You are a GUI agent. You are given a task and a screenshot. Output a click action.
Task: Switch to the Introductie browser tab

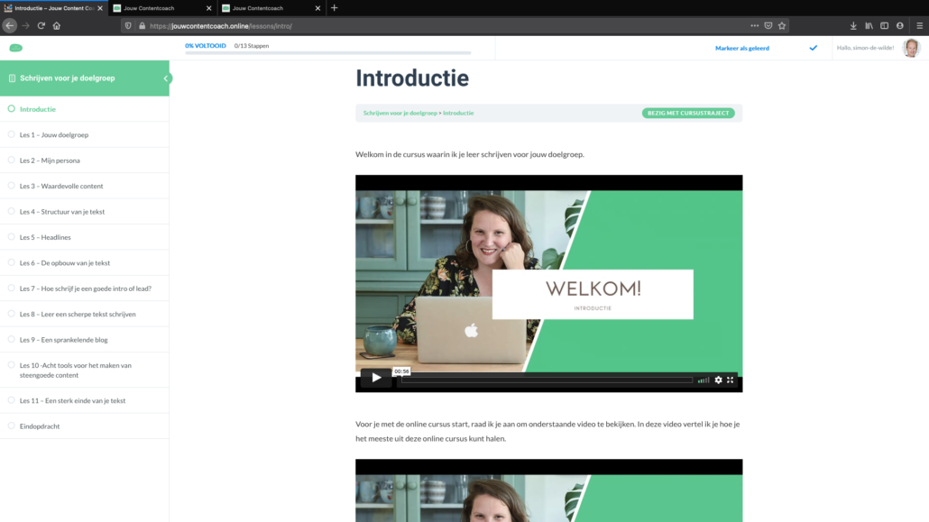point(54,8)
